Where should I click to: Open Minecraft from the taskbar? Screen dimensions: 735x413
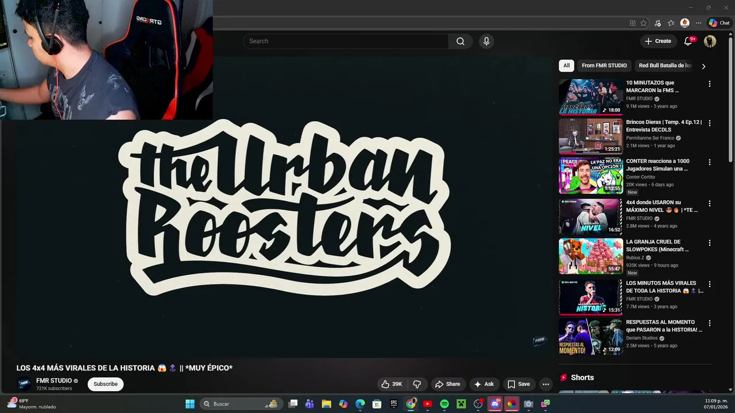tap(461, 404)
